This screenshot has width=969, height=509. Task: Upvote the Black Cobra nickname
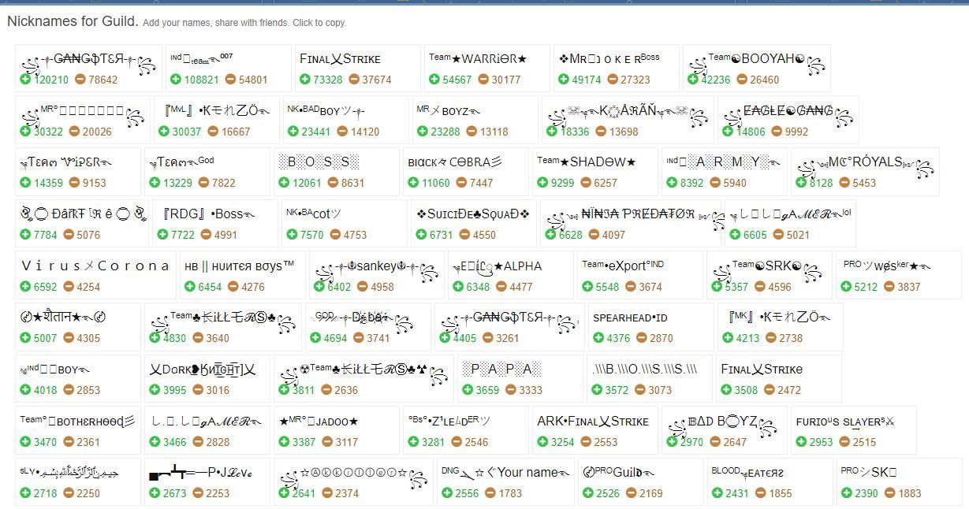(413, 183)
